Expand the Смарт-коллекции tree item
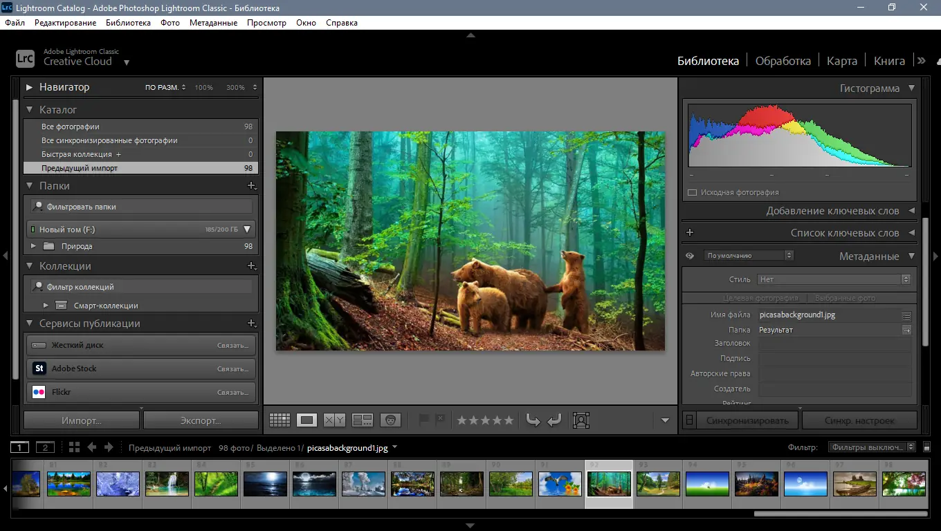 point(46,305)
